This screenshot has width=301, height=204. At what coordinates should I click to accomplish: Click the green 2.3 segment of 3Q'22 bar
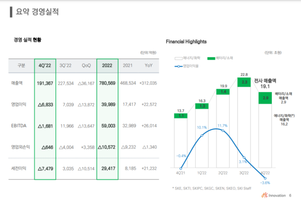244,82
